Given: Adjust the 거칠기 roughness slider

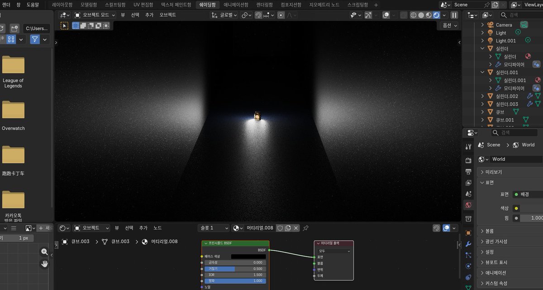Looking at the screenshot, I should coord(235,269).
